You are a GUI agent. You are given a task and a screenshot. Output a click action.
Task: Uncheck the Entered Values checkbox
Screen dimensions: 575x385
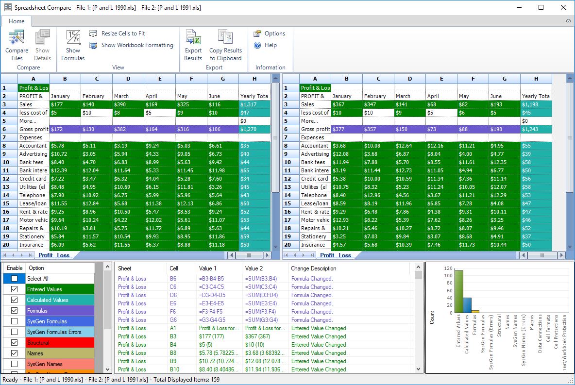coord(14,289)
